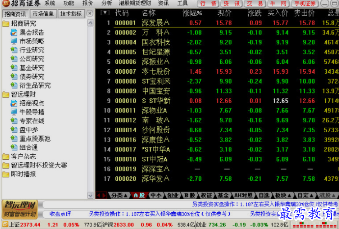Switch to the 中小 board tab
Viewport: 339px width, 229px height.
click(156, 196)
